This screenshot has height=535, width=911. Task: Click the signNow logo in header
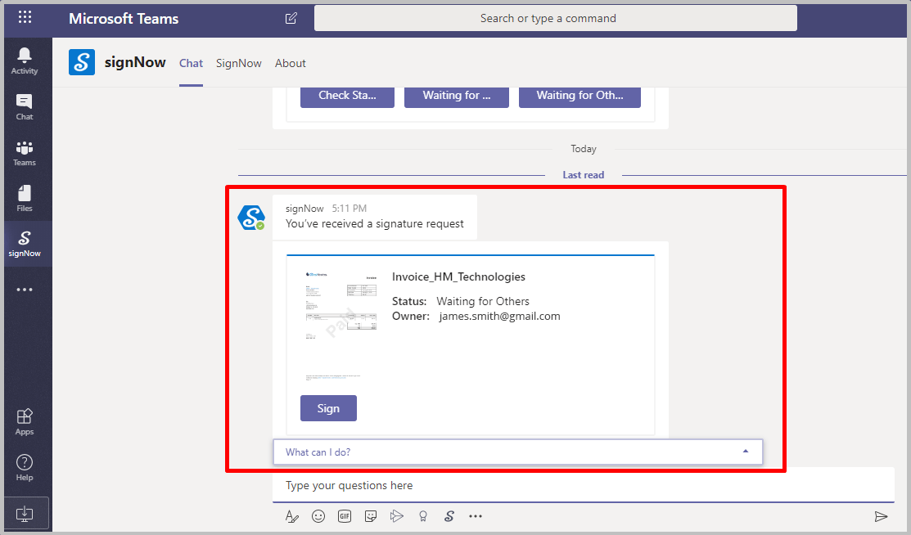pos(82,62)
